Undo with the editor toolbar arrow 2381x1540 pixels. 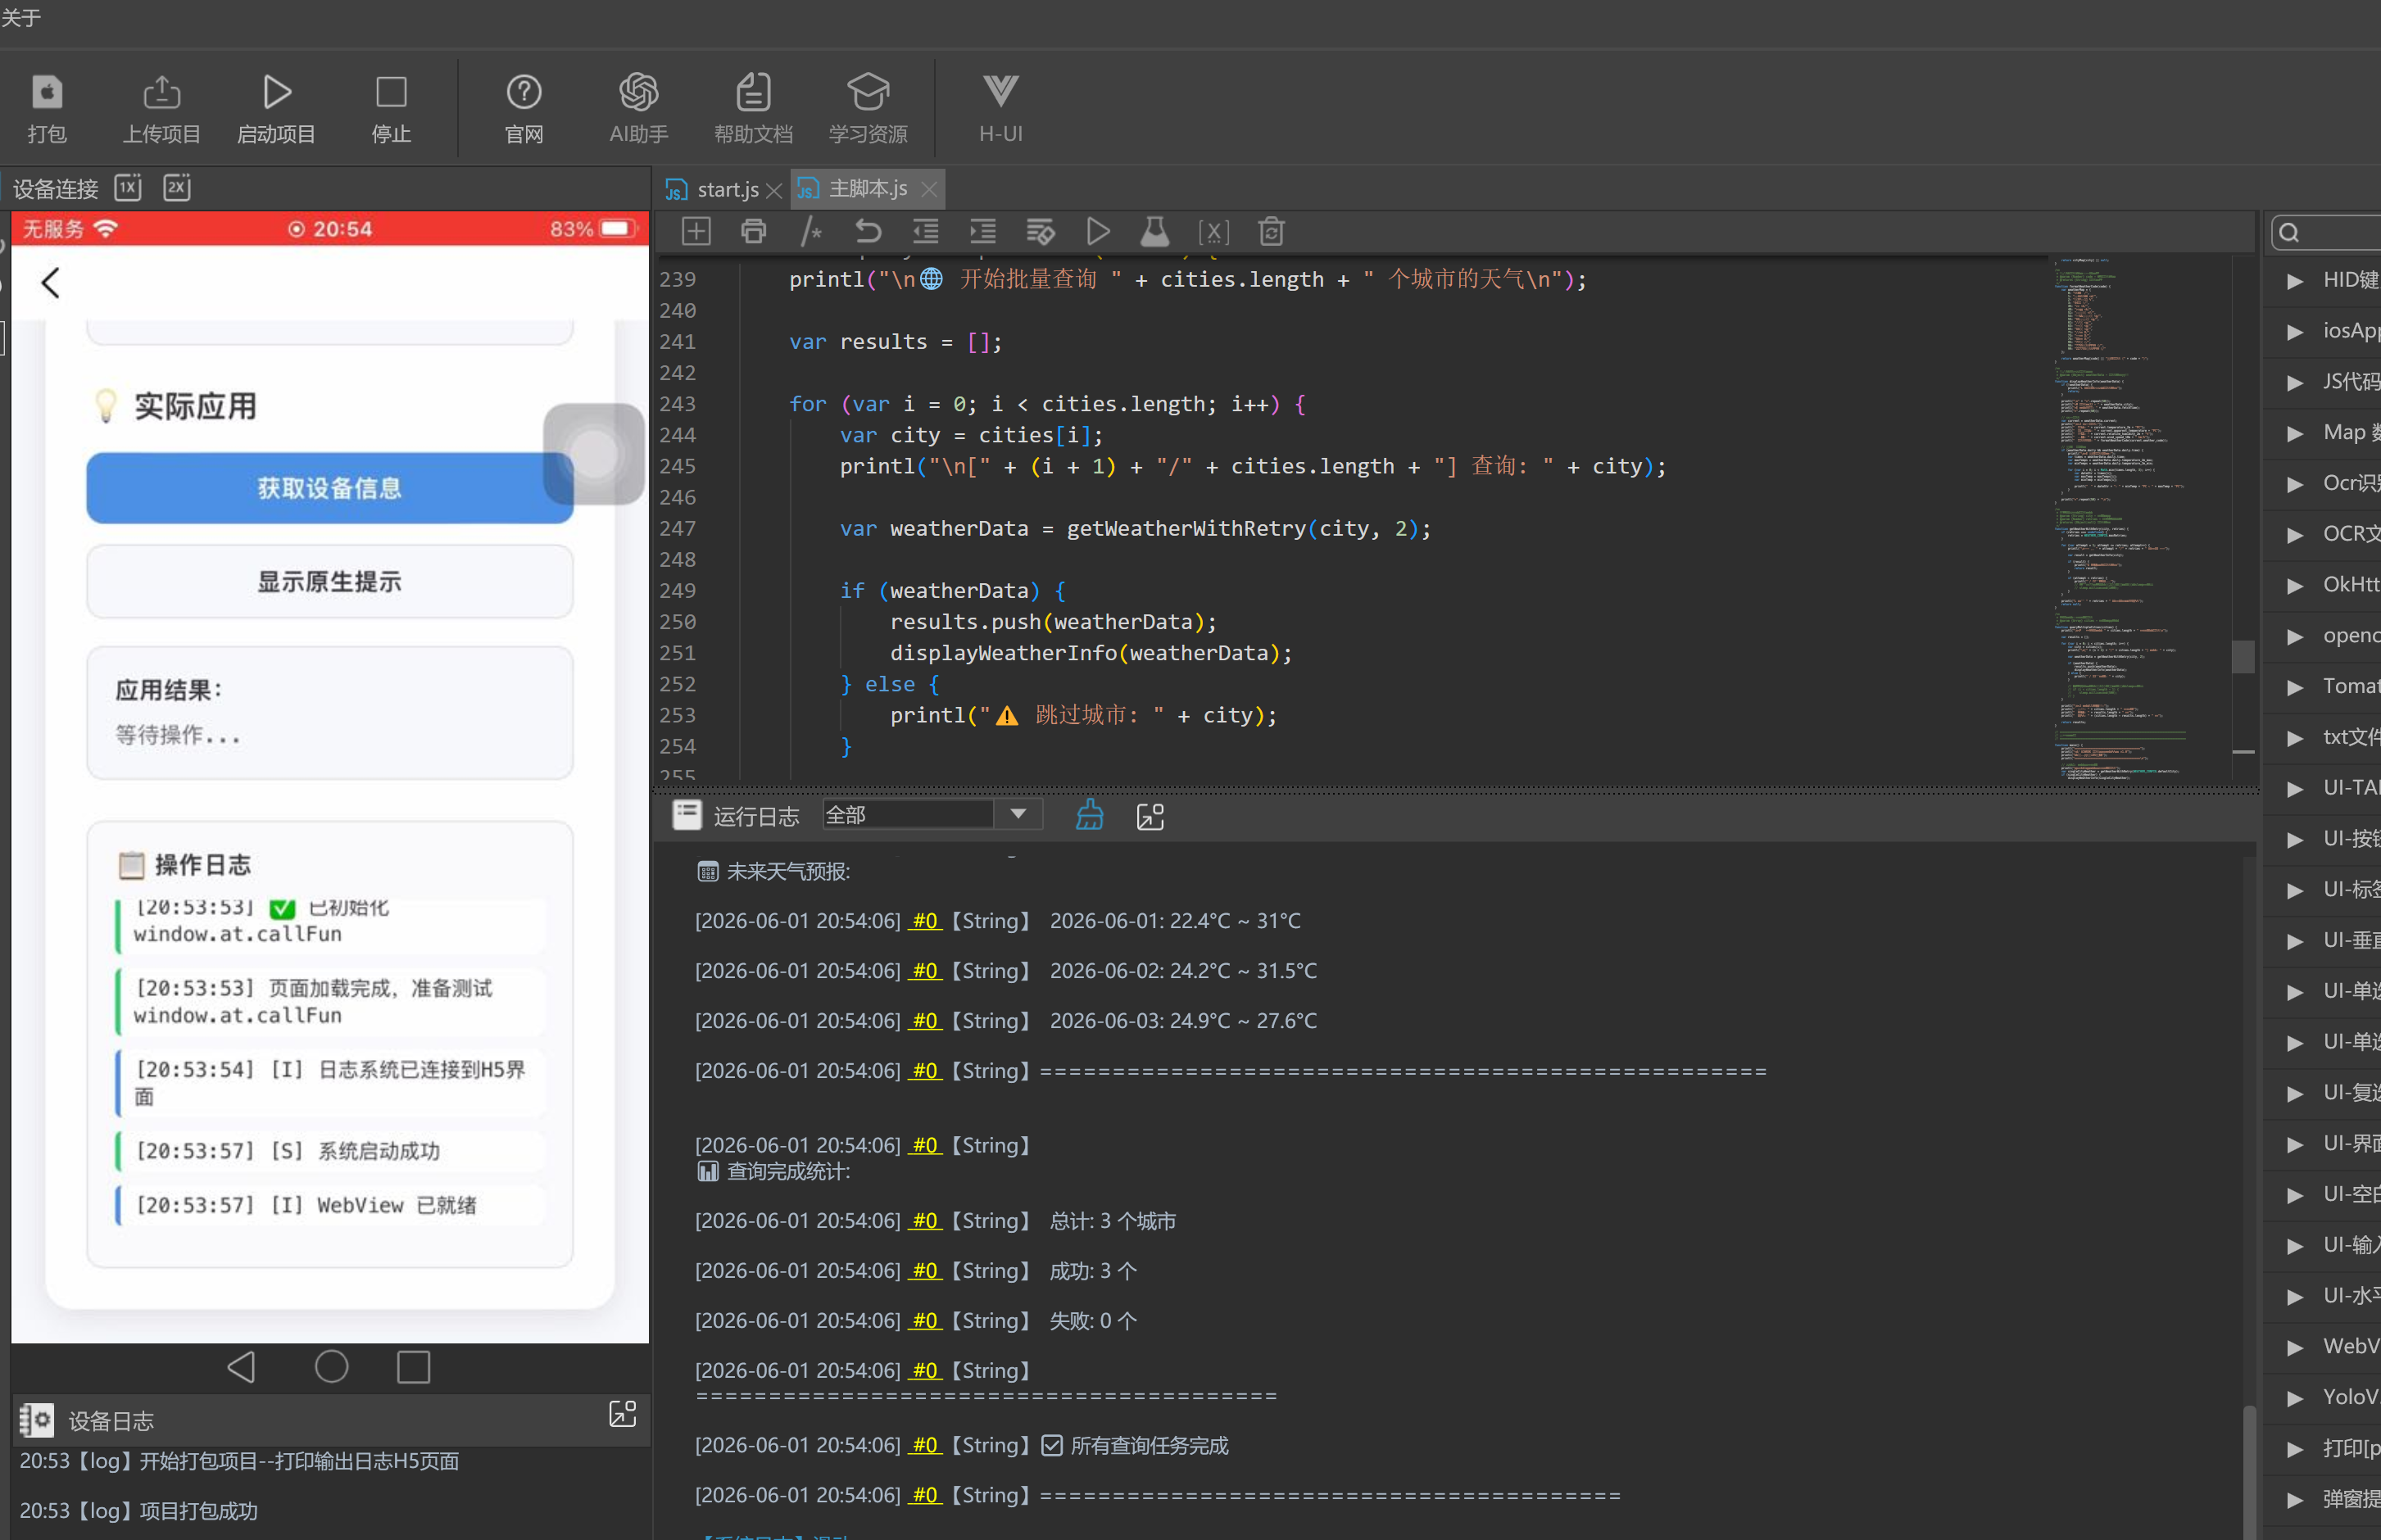(x=868, y=232)
